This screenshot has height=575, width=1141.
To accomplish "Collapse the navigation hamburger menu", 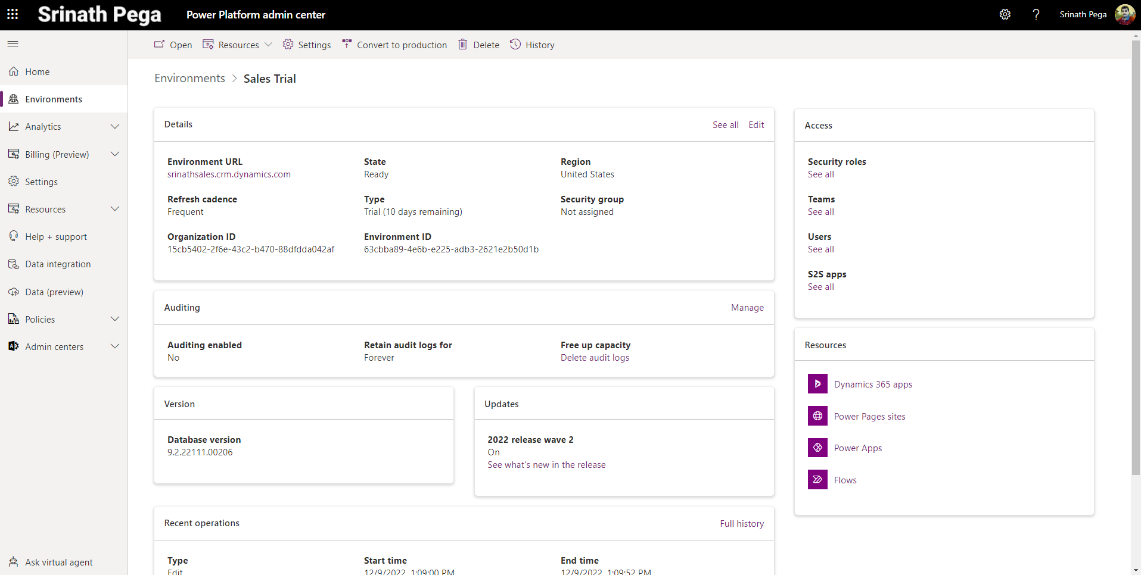I will point(13,44).
